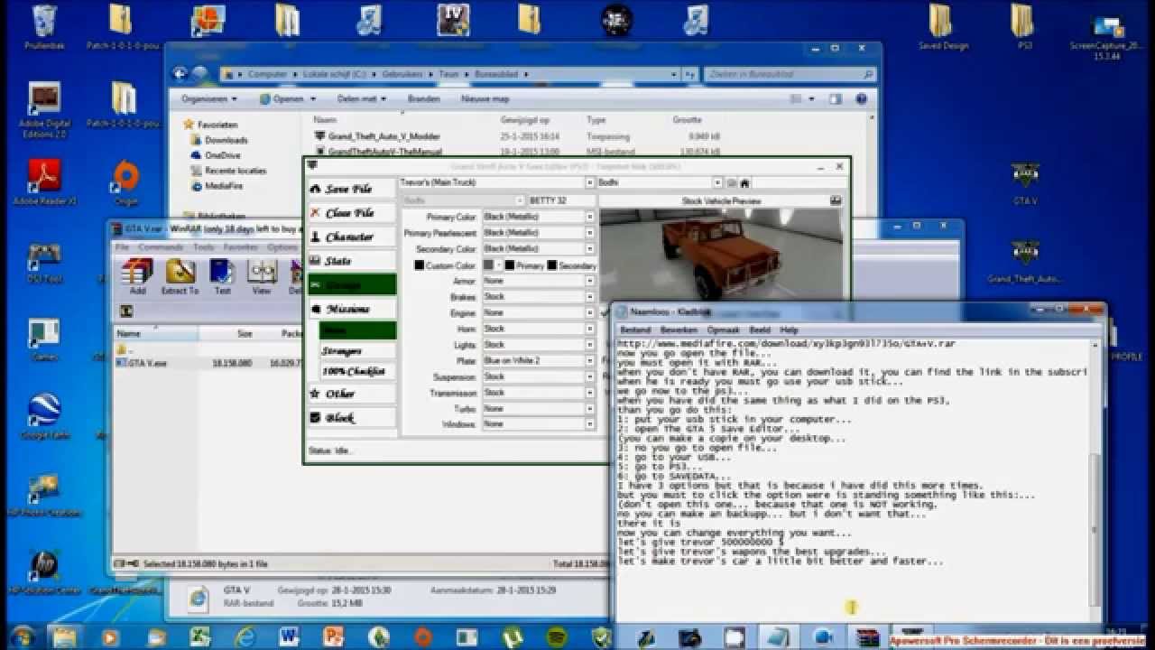Toggle the Primary custom color checkbox
The width and height of the screenshot is (1155, 650).
point(510,265)
